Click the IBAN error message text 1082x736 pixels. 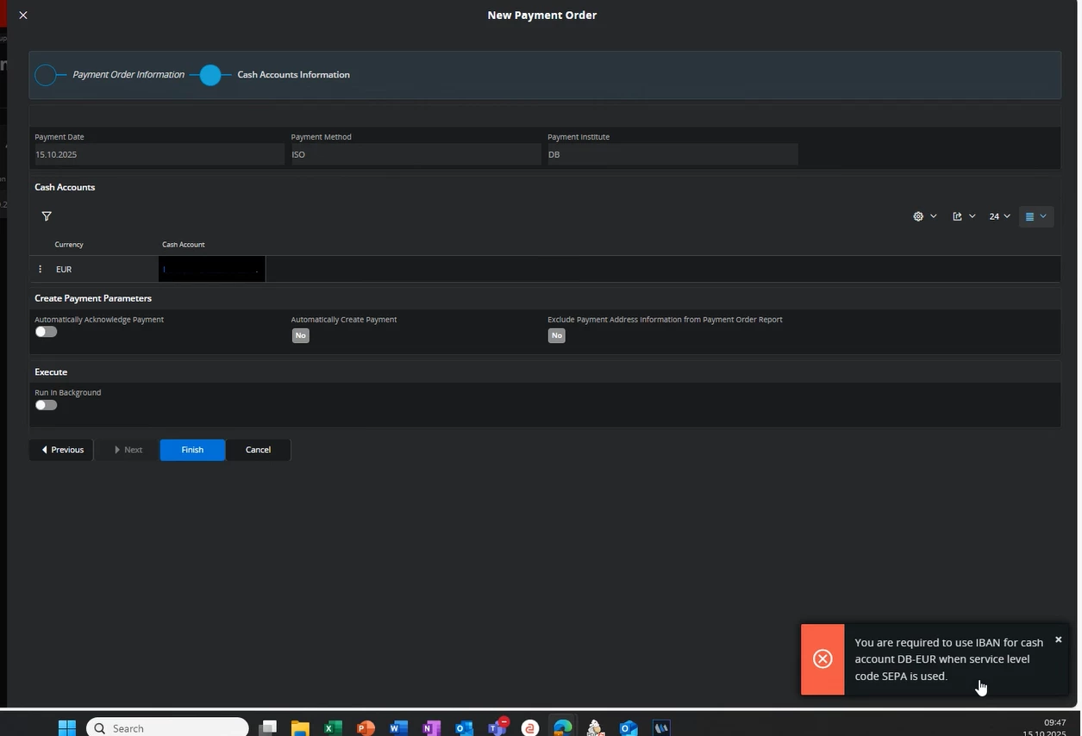[x=948, y=659]
